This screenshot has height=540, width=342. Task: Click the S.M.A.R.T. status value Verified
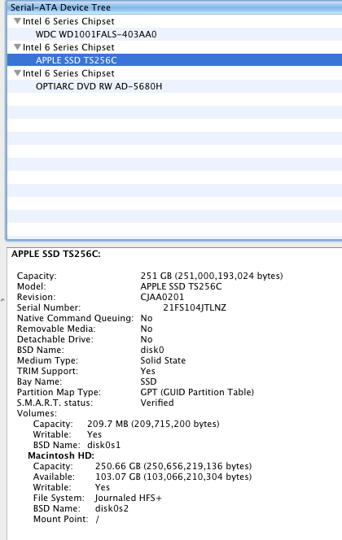pyautogui.click(x=157, y=403)
